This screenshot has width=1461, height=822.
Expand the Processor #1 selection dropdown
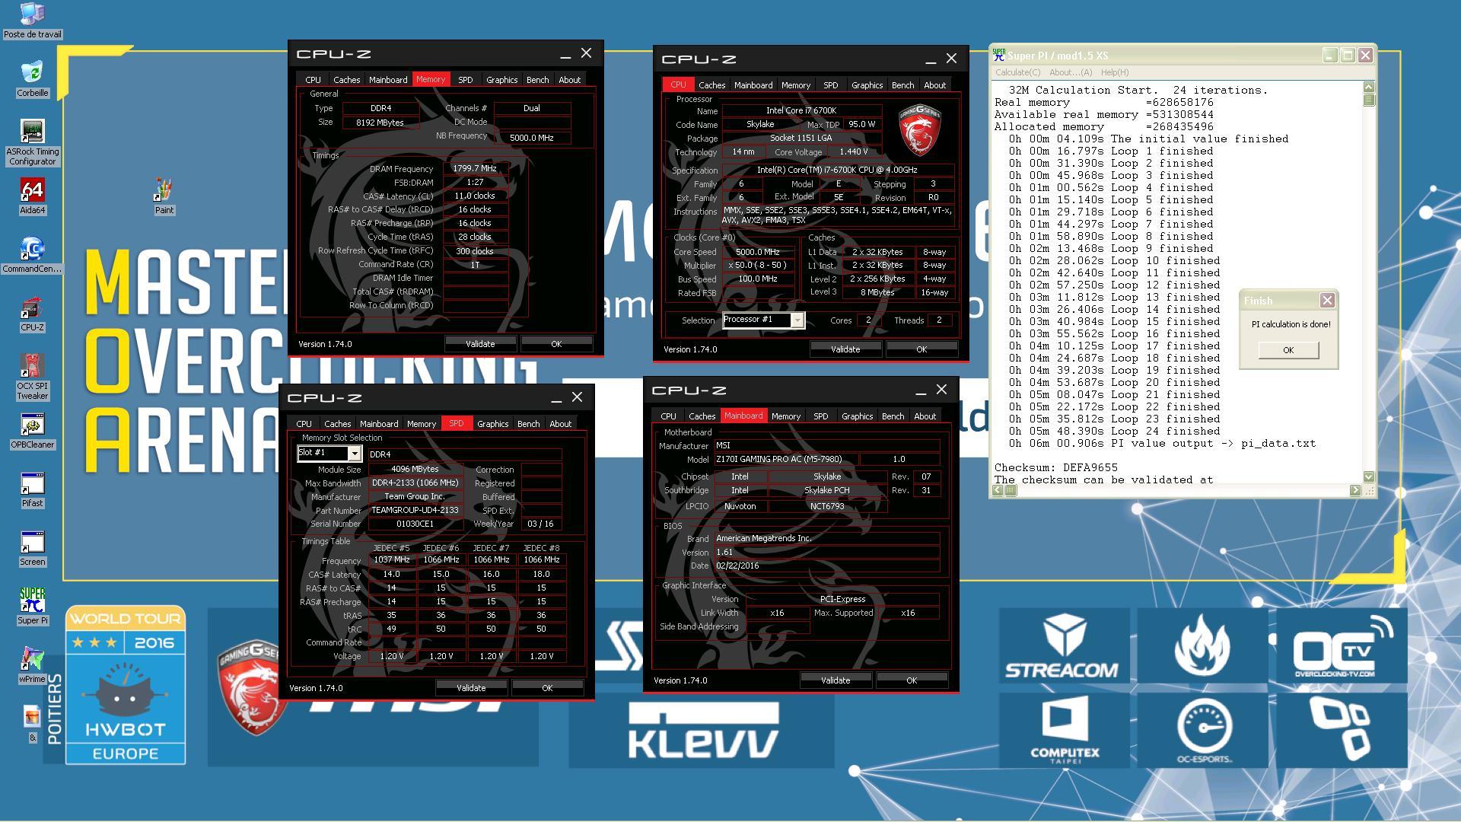coord(797,320)
